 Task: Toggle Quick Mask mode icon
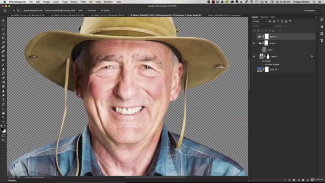coord(3,136)
